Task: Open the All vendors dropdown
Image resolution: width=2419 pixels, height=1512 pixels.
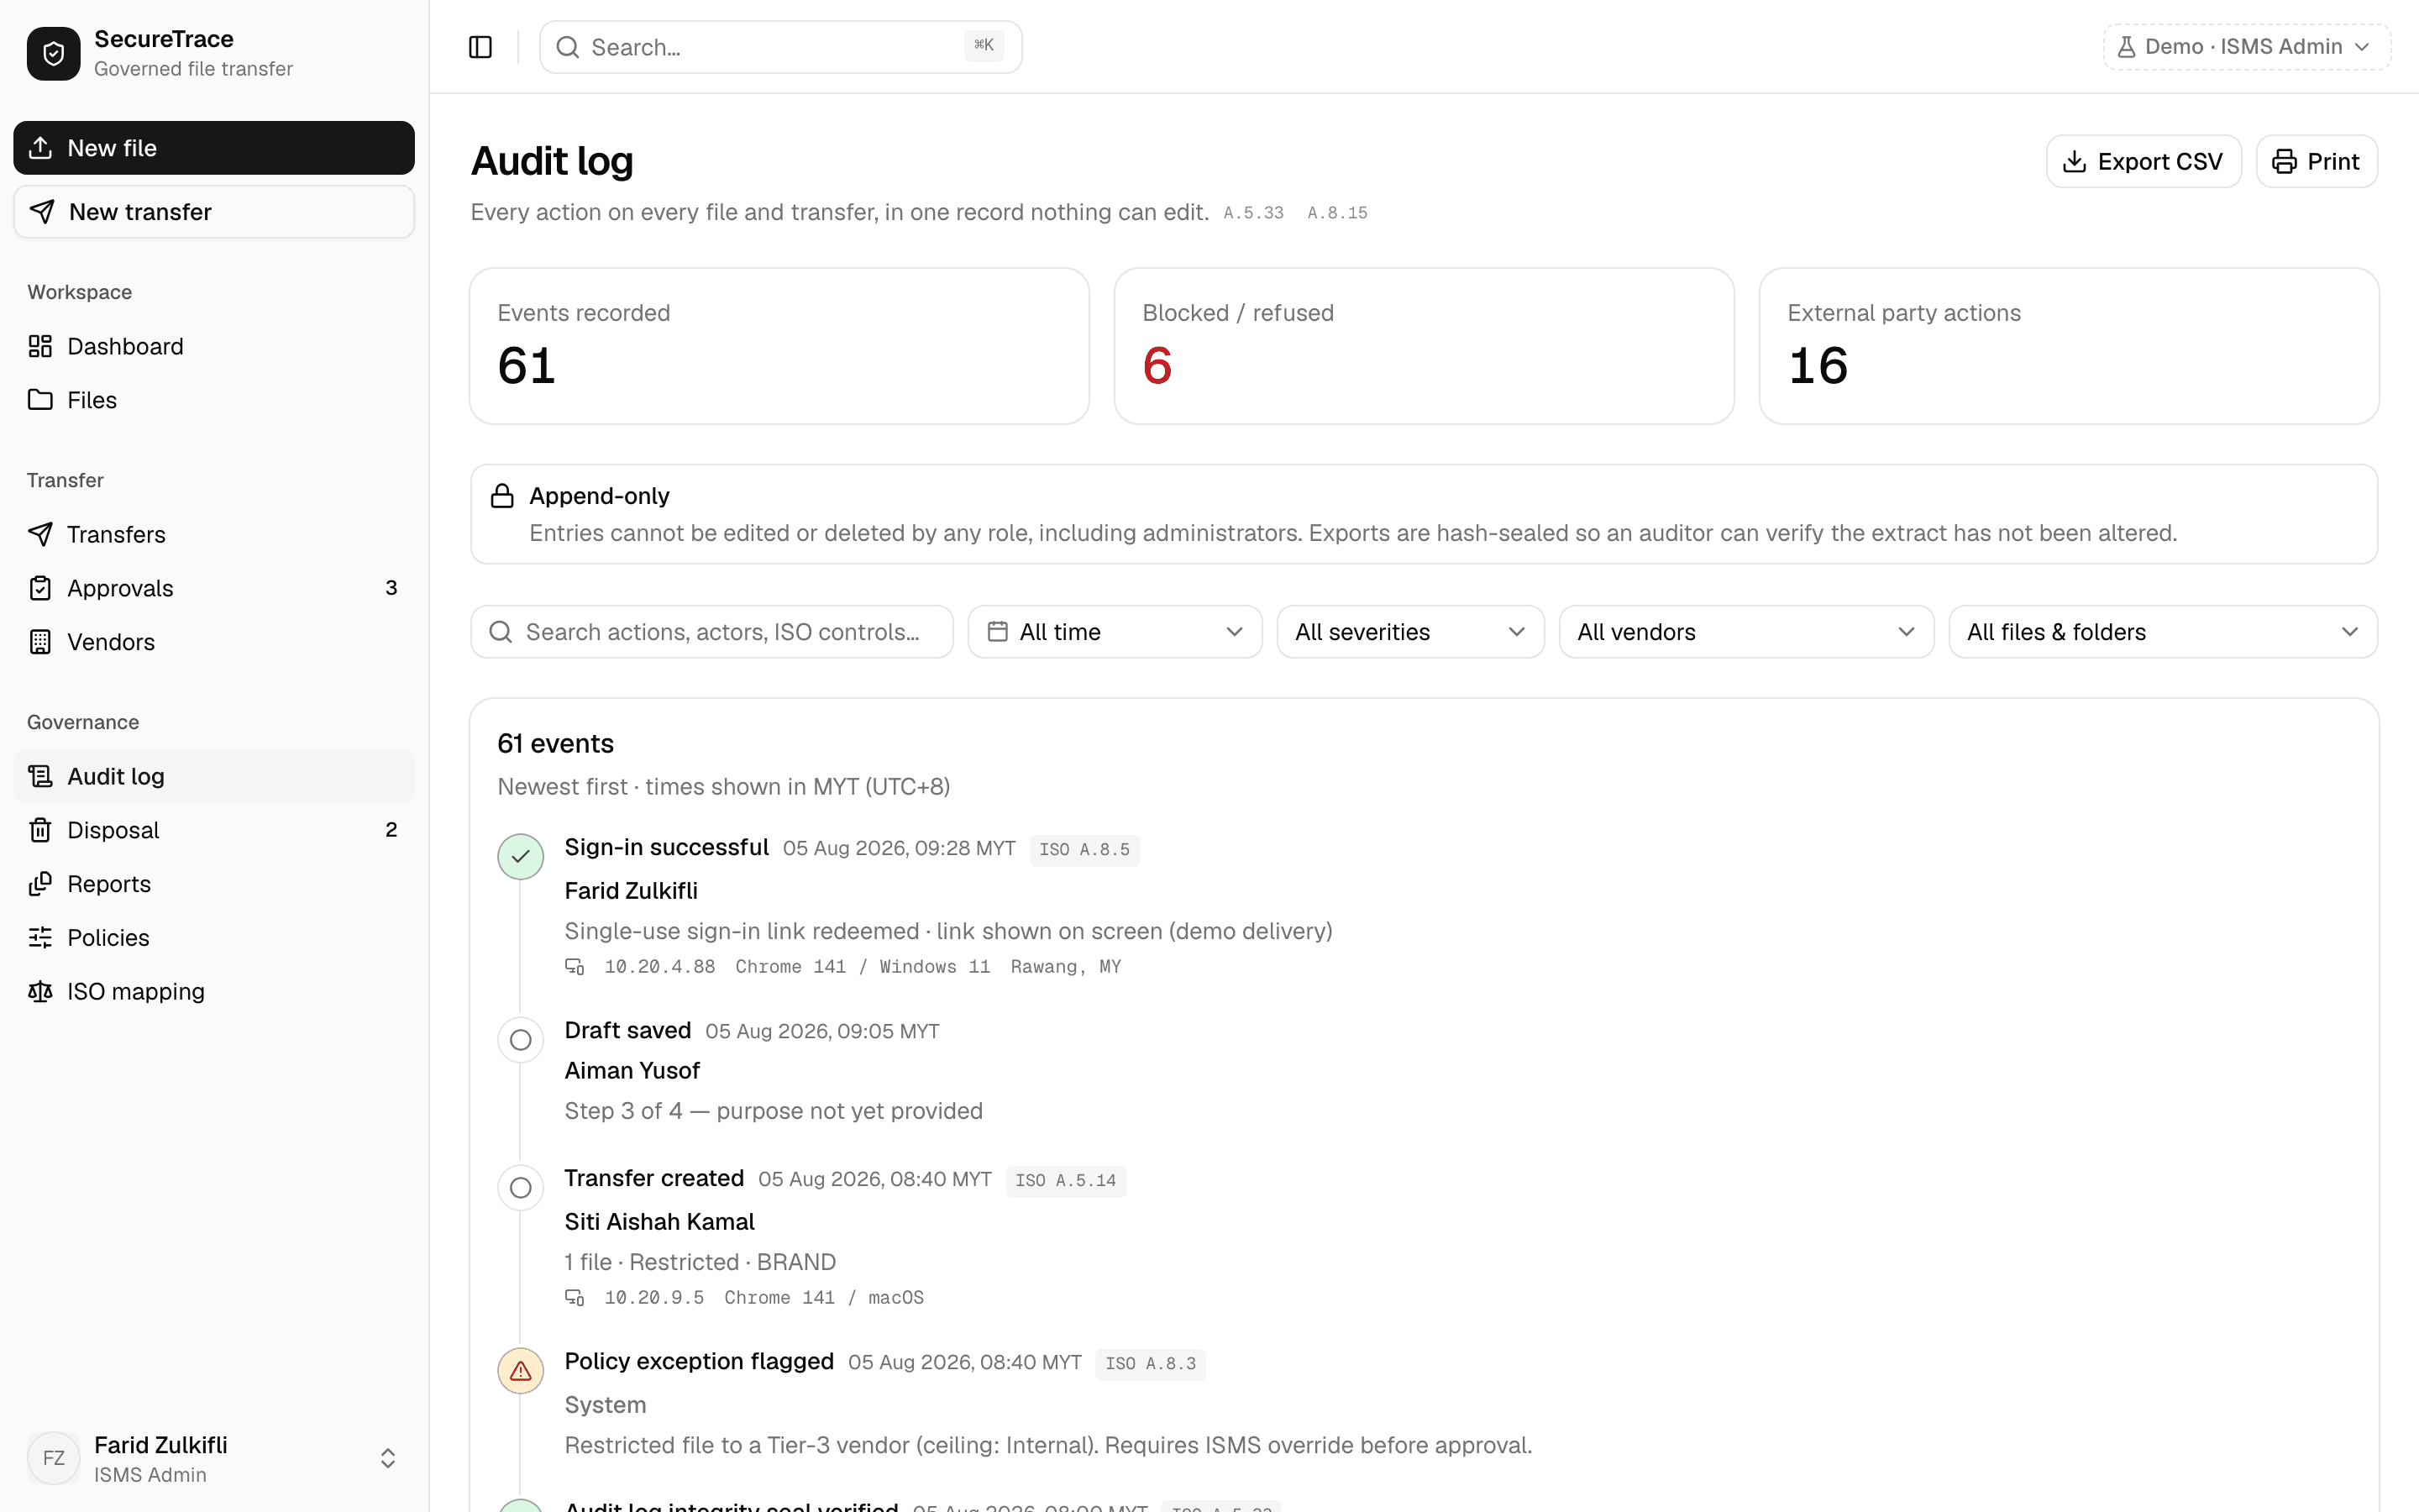Action: (1746, 632)
